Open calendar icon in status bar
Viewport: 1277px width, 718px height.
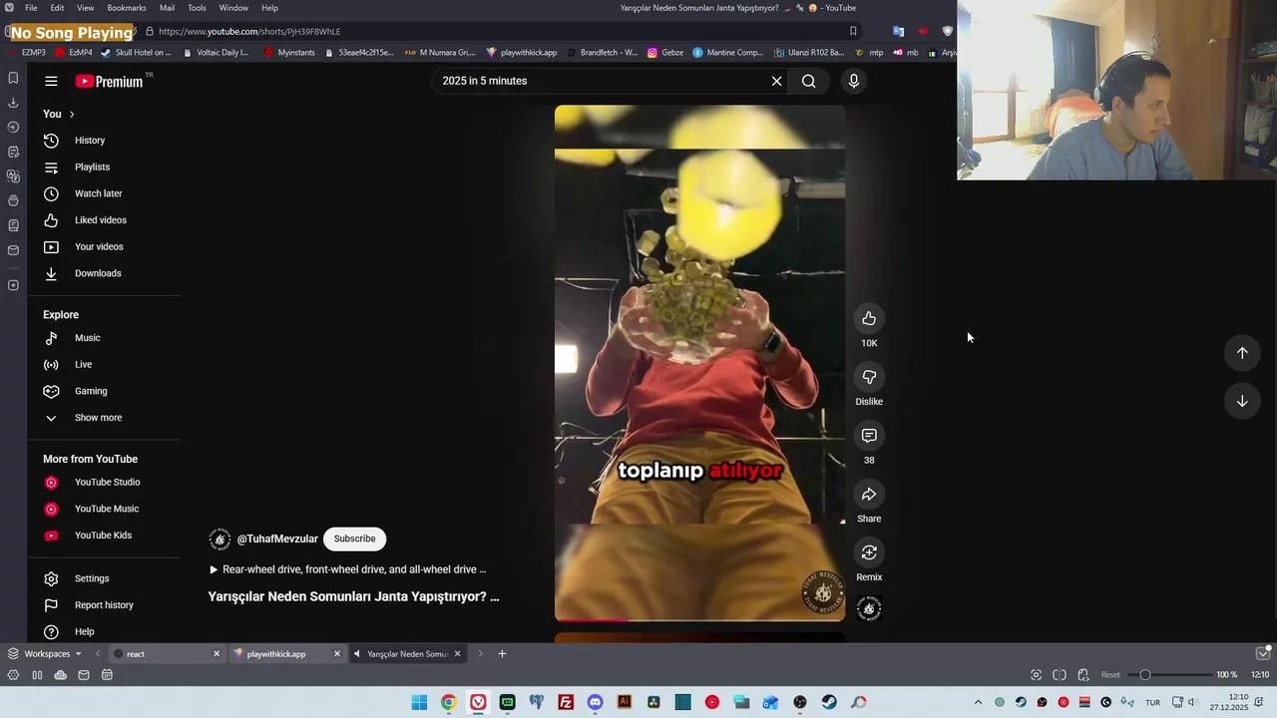pos(107,675)
